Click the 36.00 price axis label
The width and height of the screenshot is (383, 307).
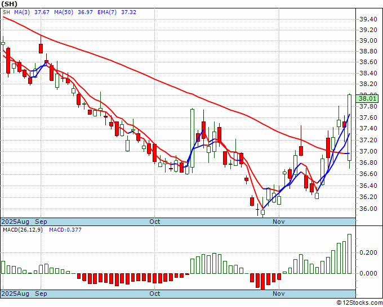click(x=368, y=209)
